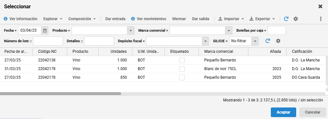Close the Seleccionar dialog with the X

[320, 6]
